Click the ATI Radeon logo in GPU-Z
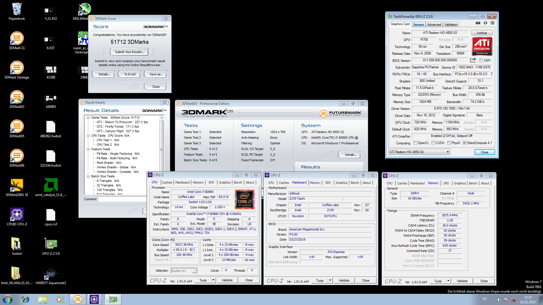543x305 pixels. pyautogui.click(x=482, y=46)
